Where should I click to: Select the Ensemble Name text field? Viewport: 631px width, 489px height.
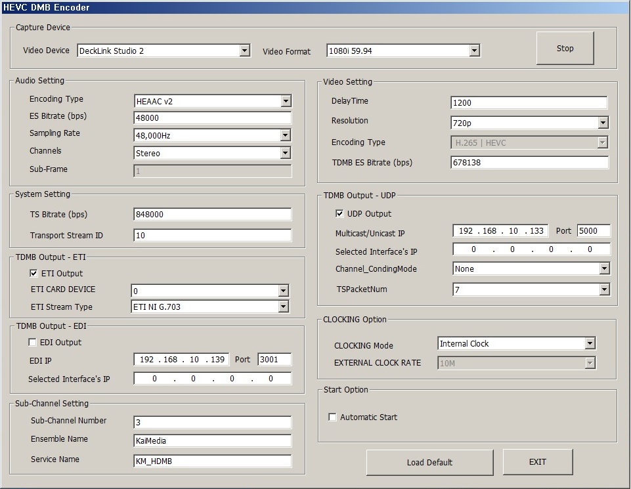(x=212, y=441)
